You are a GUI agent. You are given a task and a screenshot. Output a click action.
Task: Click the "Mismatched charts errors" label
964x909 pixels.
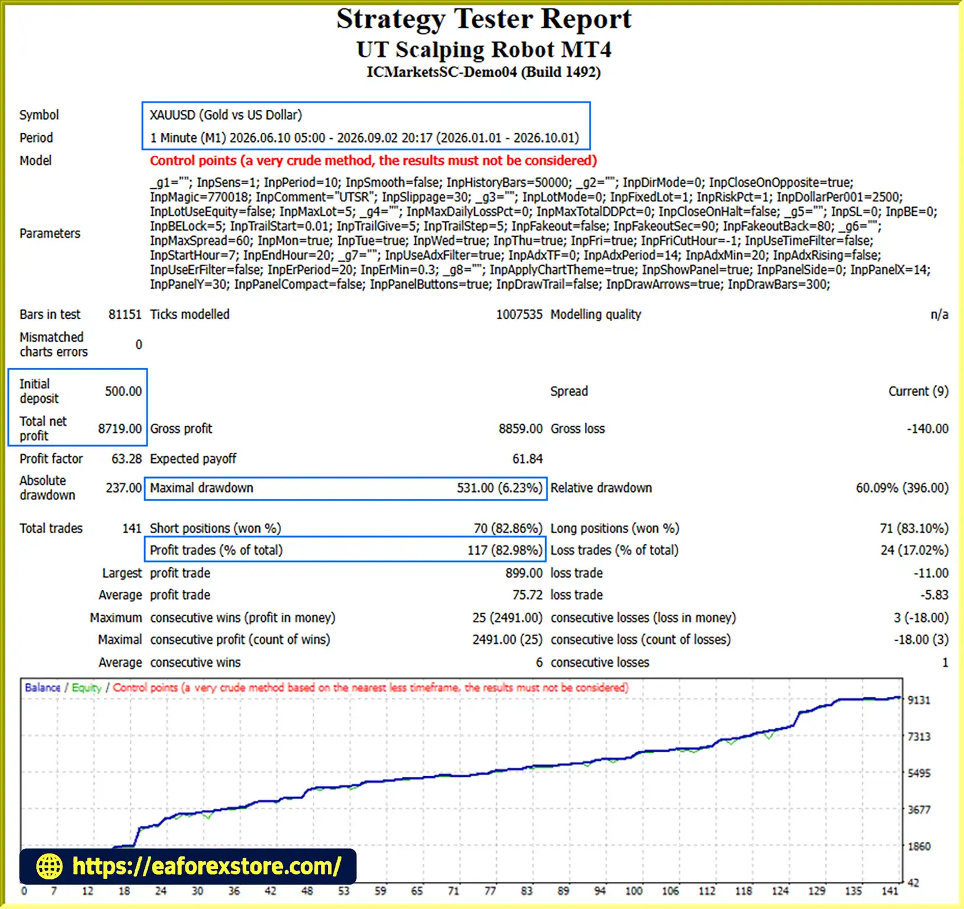(53, 345)
